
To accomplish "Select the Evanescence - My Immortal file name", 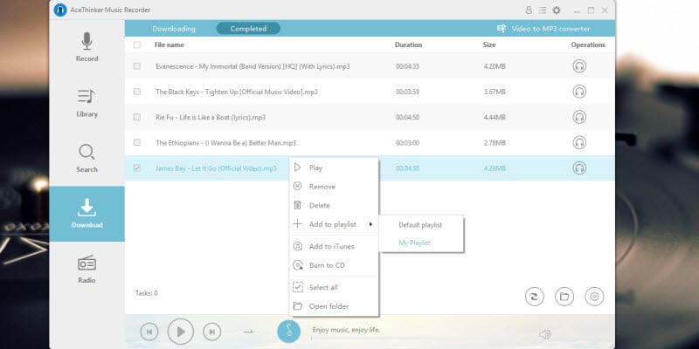I will (253, 66).
